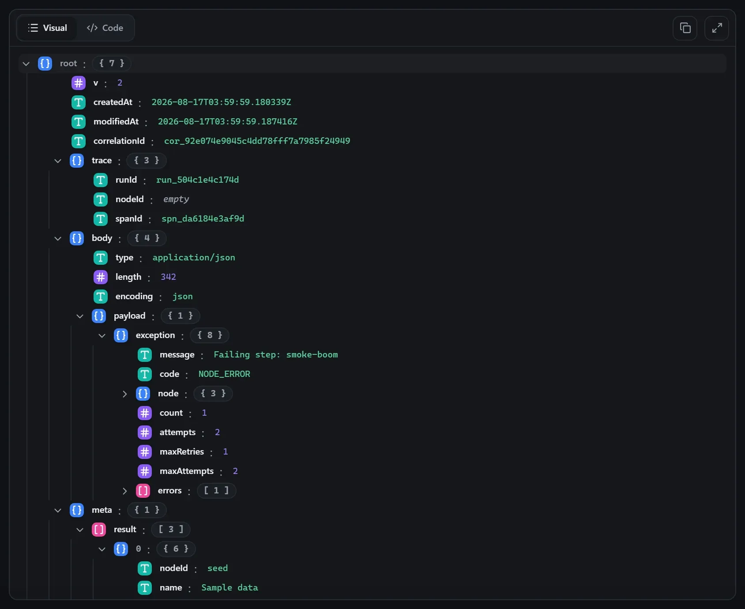Copy the JSON with the copy icon
This screenshot has height=609, width=745.
click(x=685, y=28)
